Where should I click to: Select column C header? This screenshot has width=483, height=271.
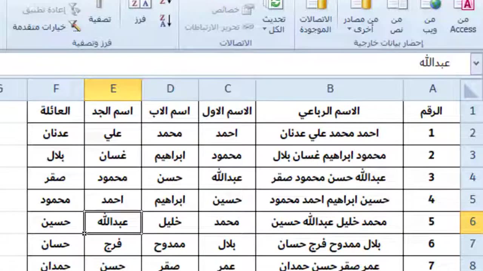coord(227,89)
